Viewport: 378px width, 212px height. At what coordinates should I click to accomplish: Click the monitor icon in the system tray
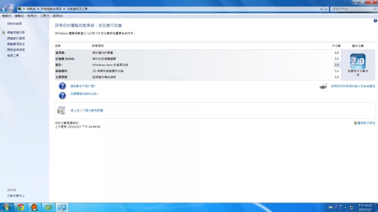(351, 207)
